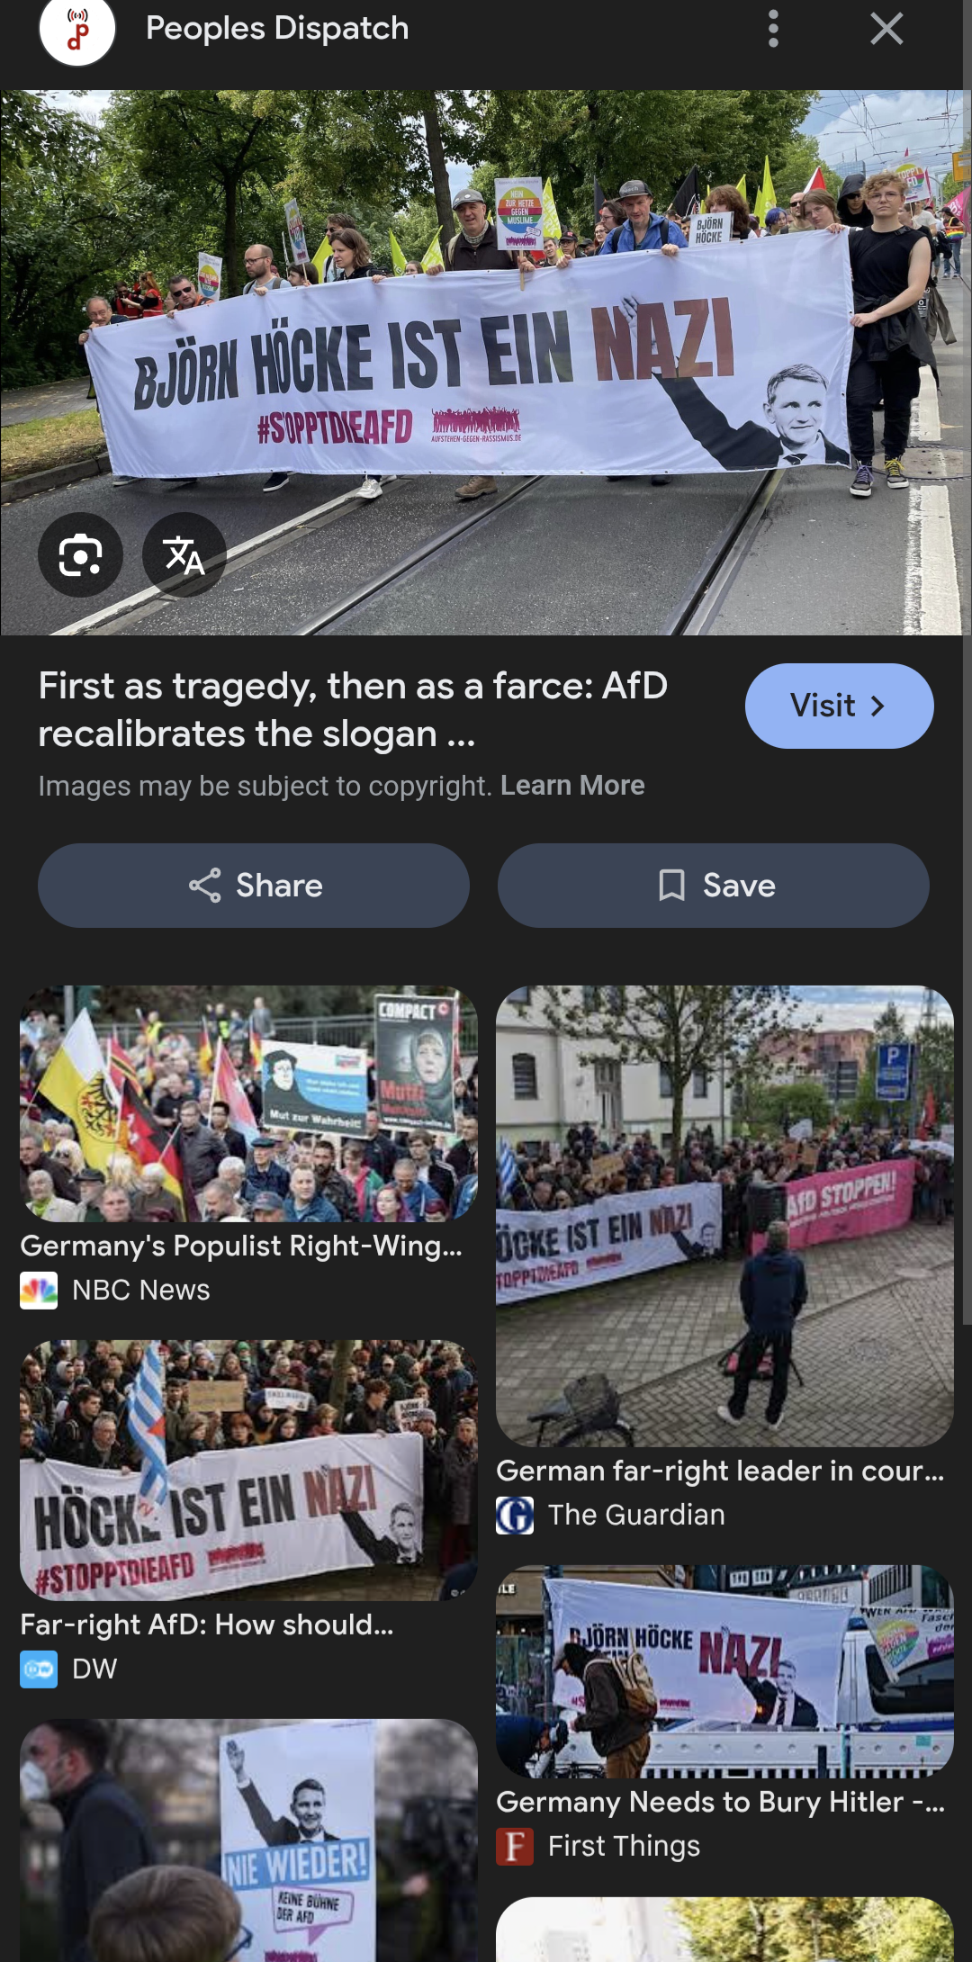Save the image to collection
This screenshot has width=972, height=1962.
[714, 886]
